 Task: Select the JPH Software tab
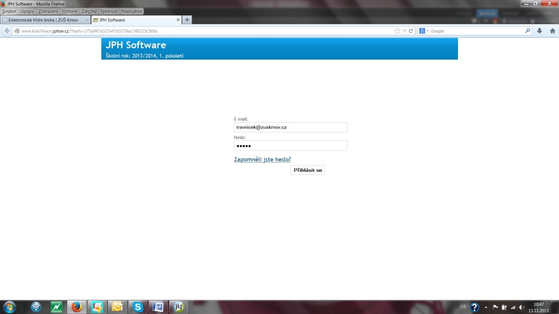pyautogui.click(x=136, y=20)
